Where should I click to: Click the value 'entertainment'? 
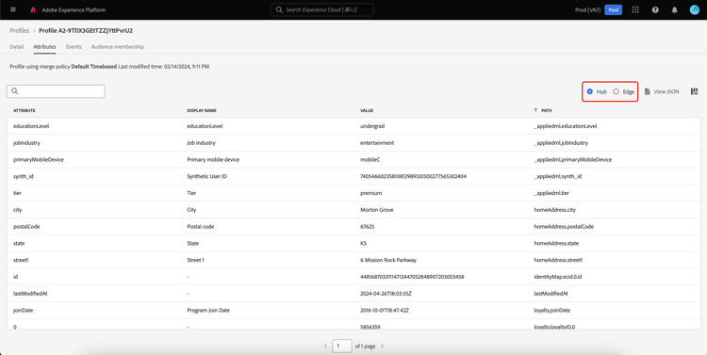[x=377, y=143]
